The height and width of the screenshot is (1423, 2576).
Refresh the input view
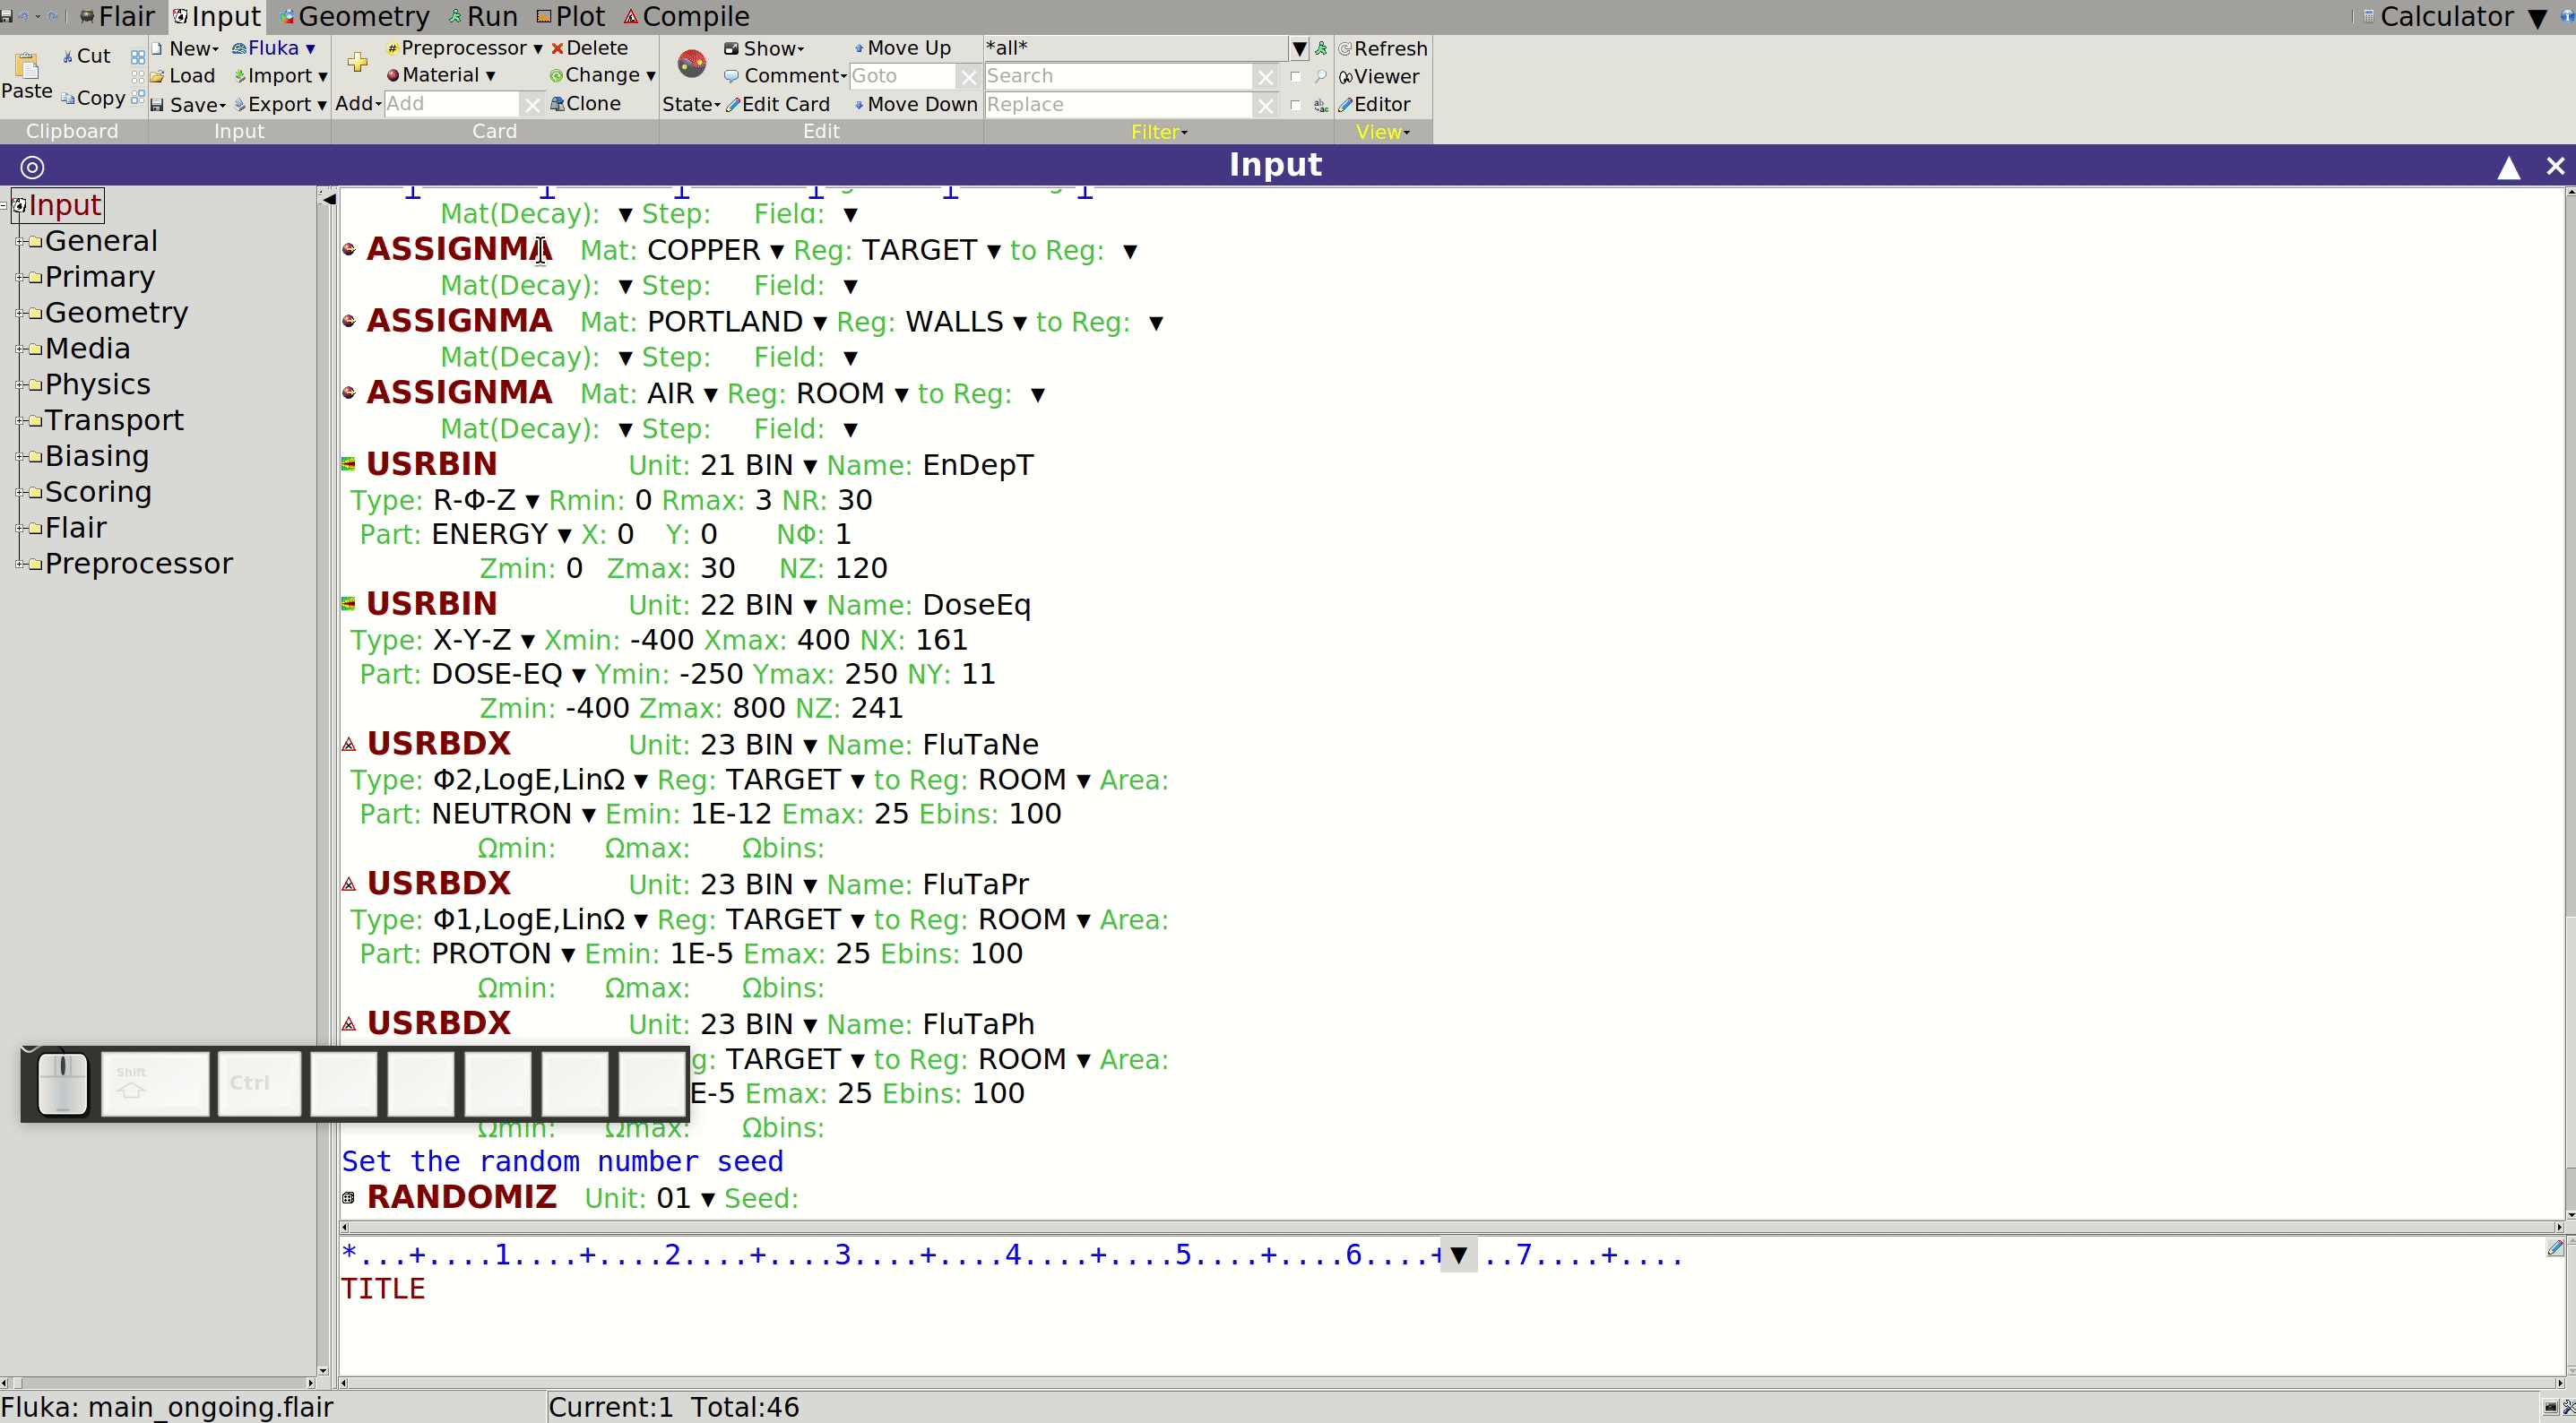1383,48
